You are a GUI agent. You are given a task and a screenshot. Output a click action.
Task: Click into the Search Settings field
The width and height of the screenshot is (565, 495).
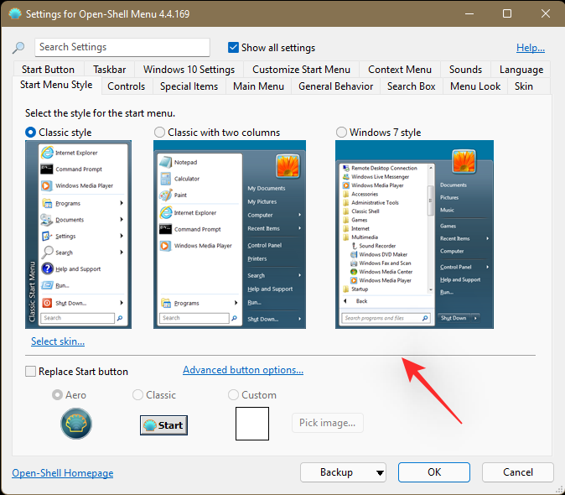point(122,48)
